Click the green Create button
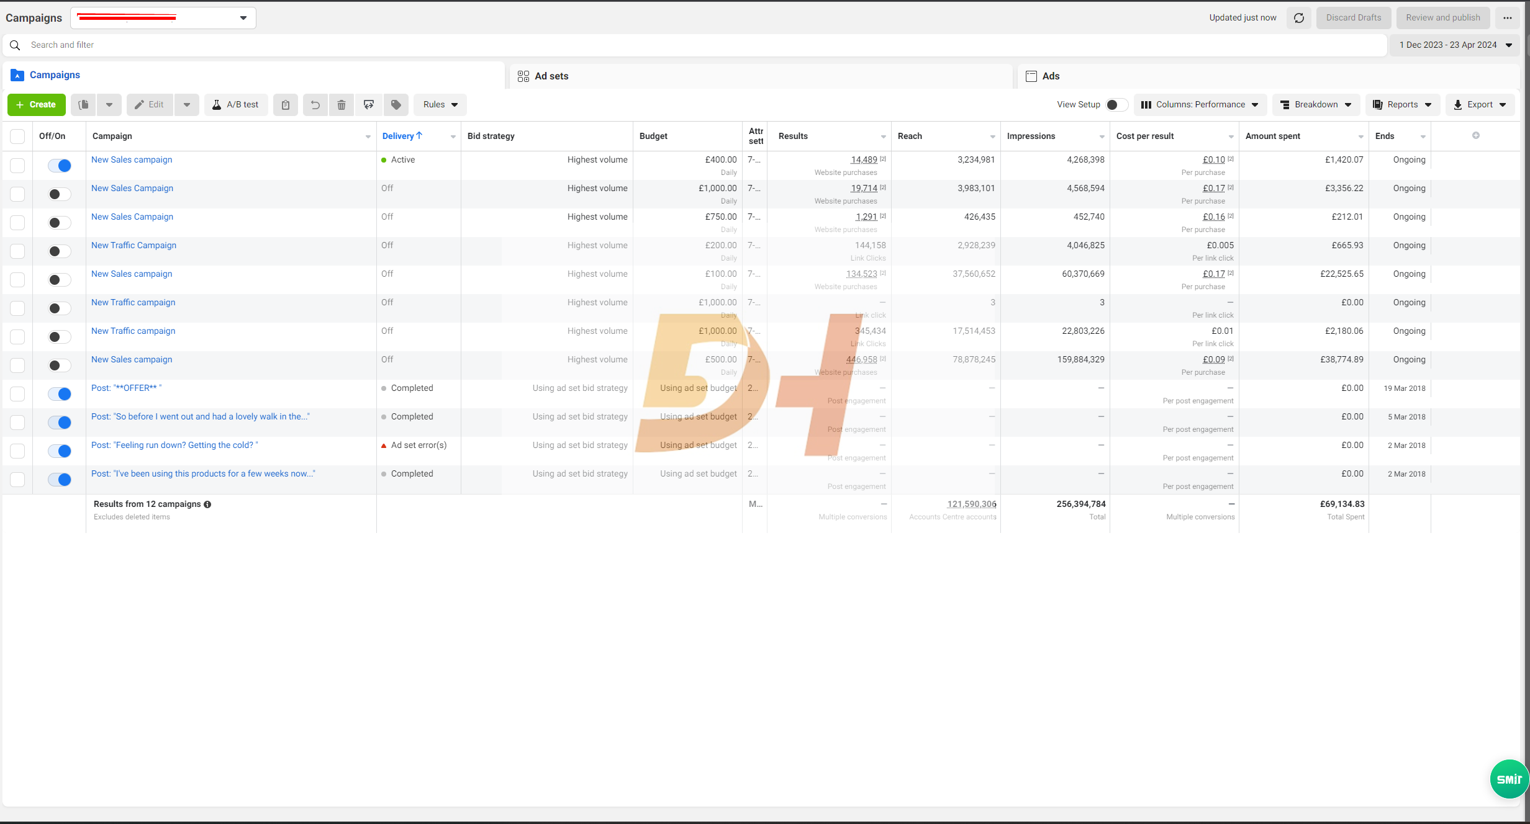Viewport: 1530px width, 824px height. point(37,105)
